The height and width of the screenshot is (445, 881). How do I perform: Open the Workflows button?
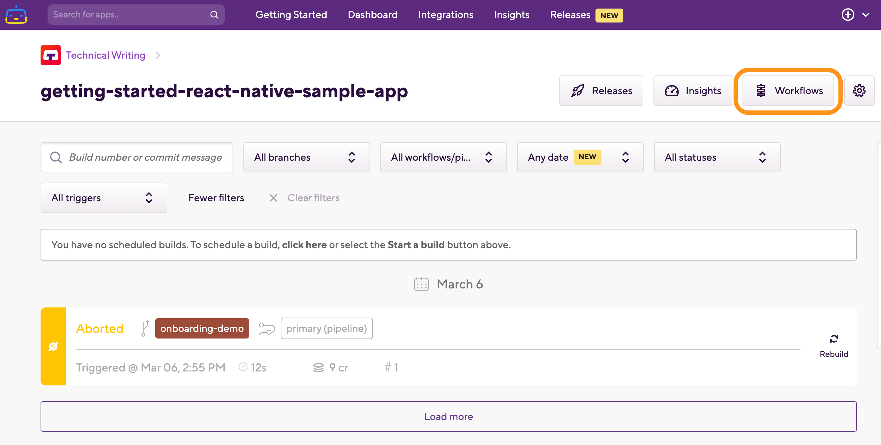788,91
